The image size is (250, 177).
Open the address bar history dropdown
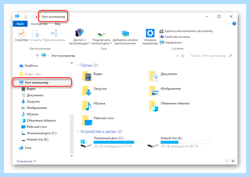(177, 56)
